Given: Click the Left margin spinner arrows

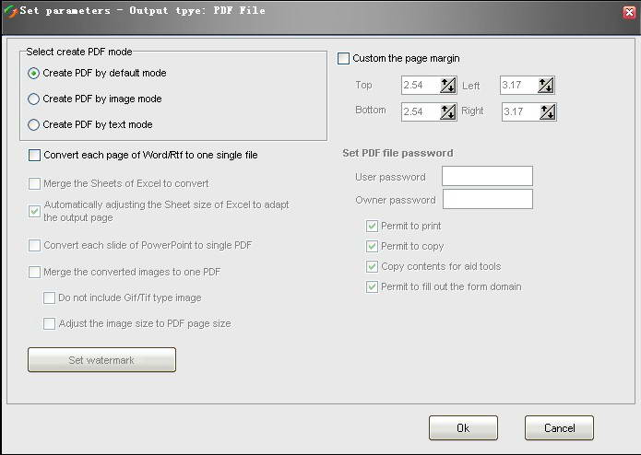Looking at the screenshot, I should (x=546, y=86).
